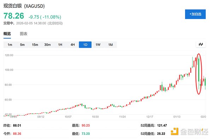The image size is (212, 139).
Task: Open the candlestick chart type icon
Action: coord(201,45)
